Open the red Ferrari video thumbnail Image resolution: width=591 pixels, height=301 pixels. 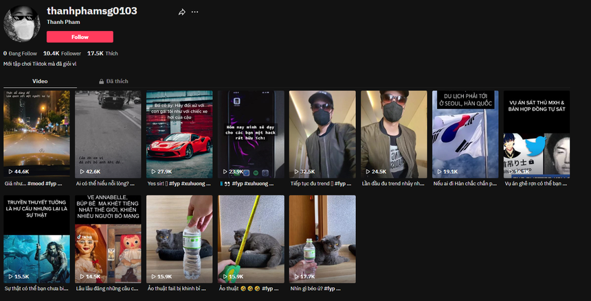(x=179, y=134)
